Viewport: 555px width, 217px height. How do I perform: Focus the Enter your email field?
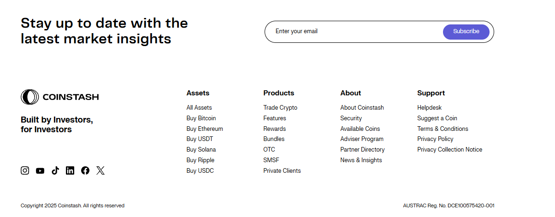coord(355,31)
